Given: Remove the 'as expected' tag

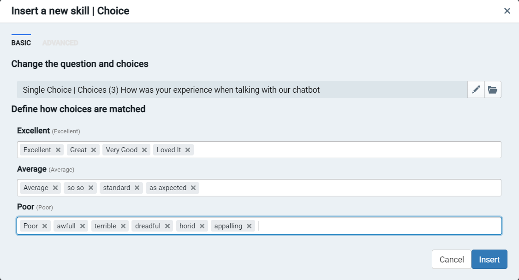Looking at the screenshot, I should [193, 188].
